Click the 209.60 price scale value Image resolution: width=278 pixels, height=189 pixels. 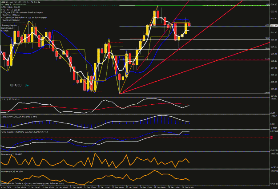tap(274, 47)
